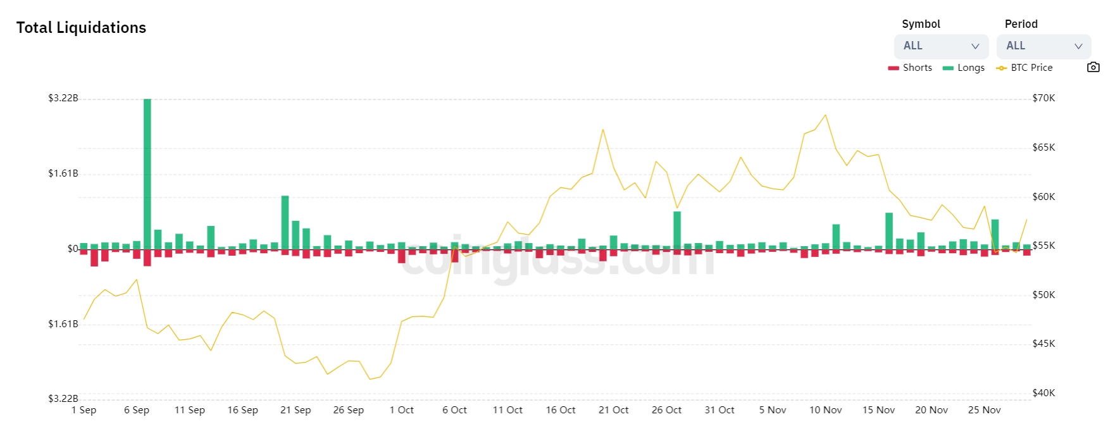The image size is (1108, 431).
Task: Click the red Shorts legend marker
Action: pyautogui.click(x=893, y=68)
